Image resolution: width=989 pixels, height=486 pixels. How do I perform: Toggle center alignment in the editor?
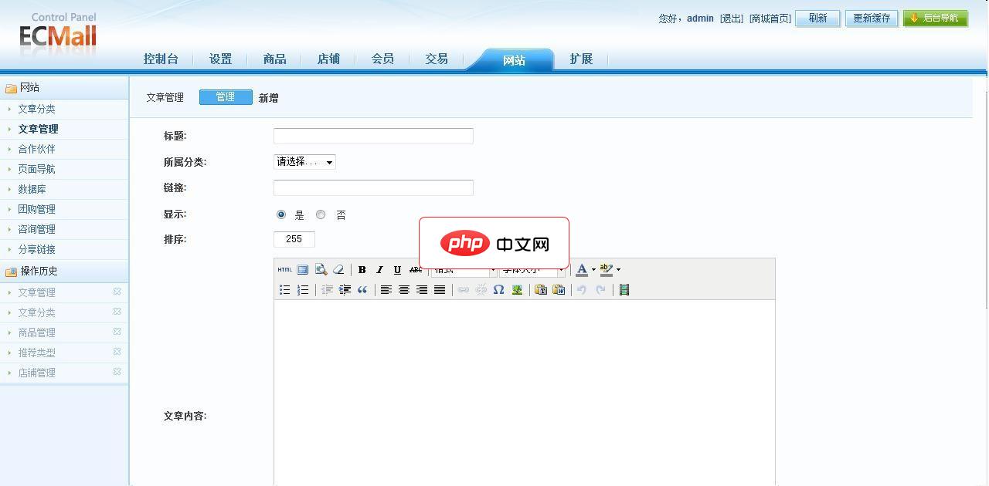tap(403, 289)
